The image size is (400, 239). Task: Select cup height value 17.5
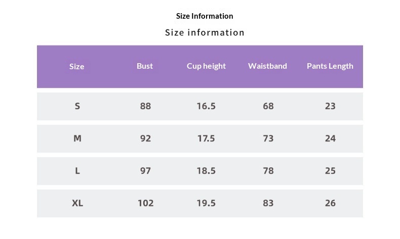coord(206,138)
